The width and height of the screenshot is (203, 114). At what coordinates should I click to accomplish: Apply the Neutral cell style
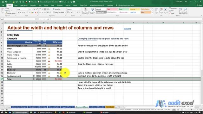134,9
